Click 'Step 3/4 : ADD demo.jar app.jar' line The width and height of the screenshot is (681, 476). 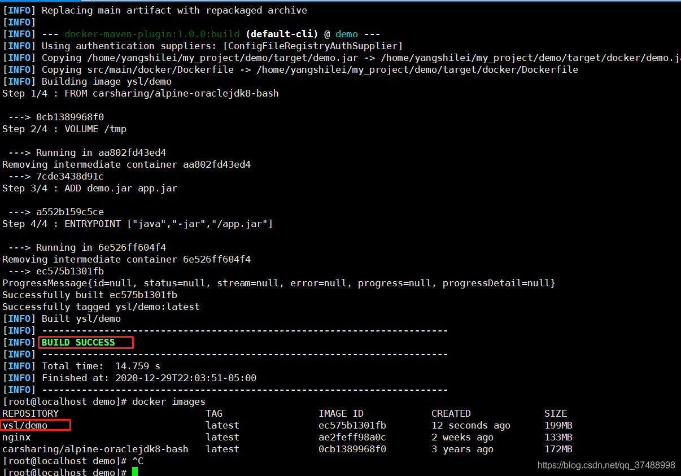click(90, 188)
